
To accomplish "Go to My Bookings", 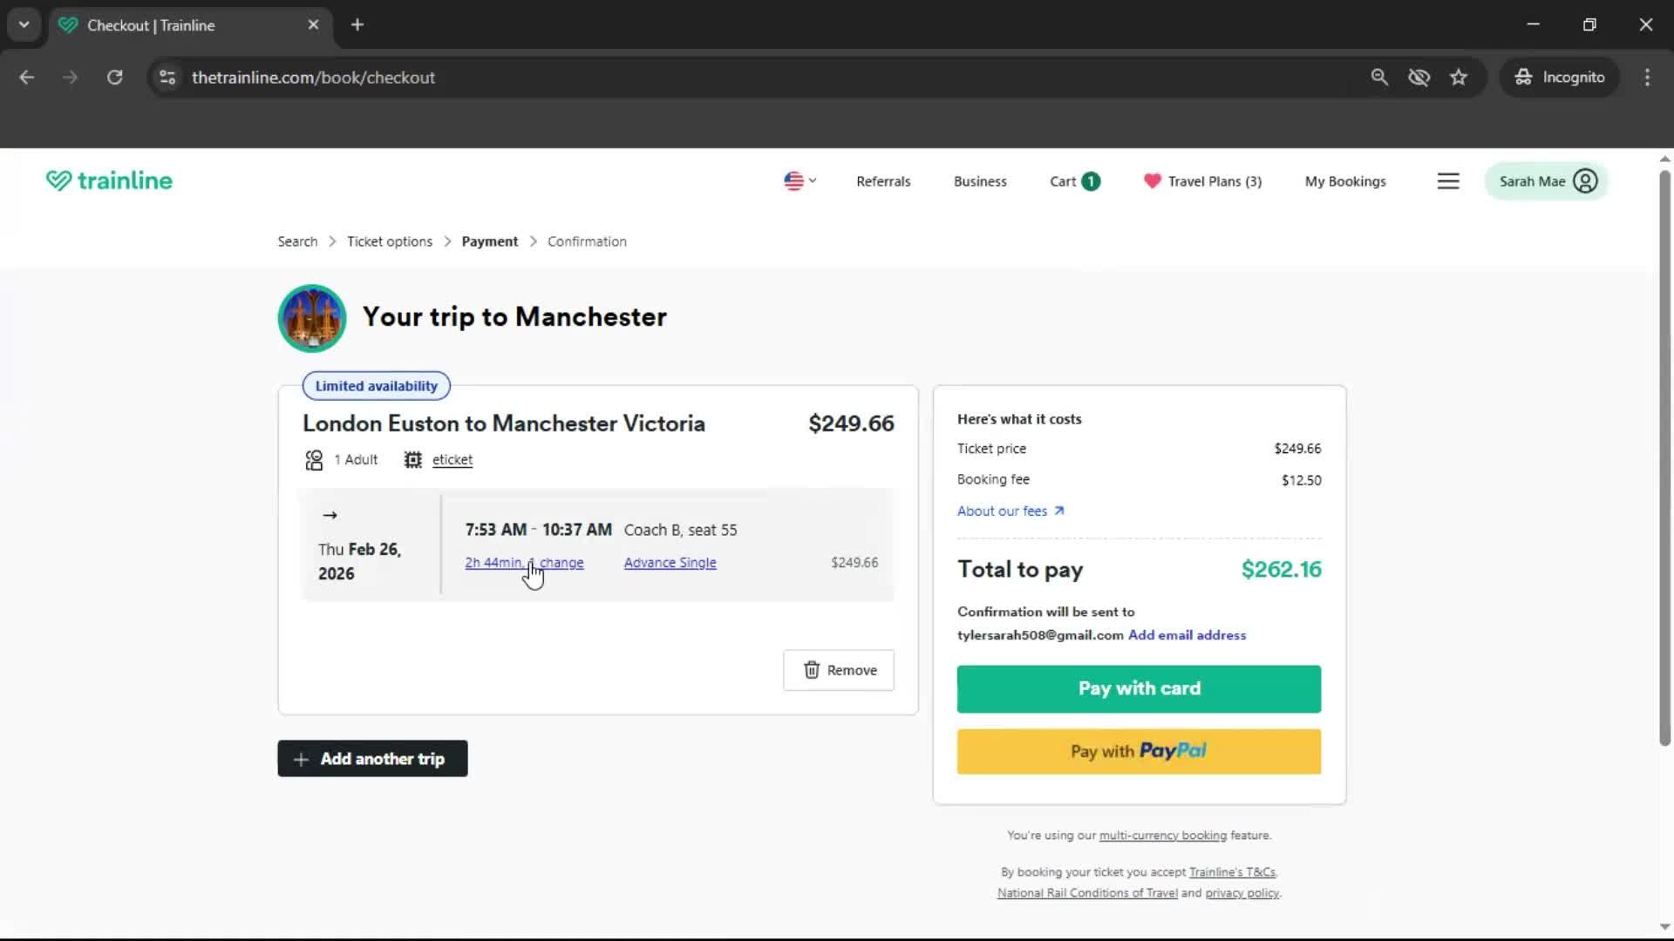I will pos(1344,181).
